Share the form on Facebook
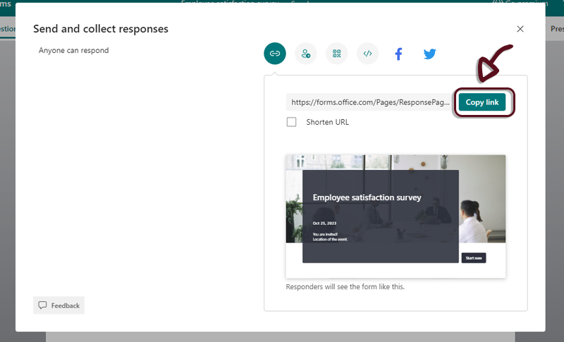The height and width of the screenshot is (342, 564). click(x=398, y=54)
